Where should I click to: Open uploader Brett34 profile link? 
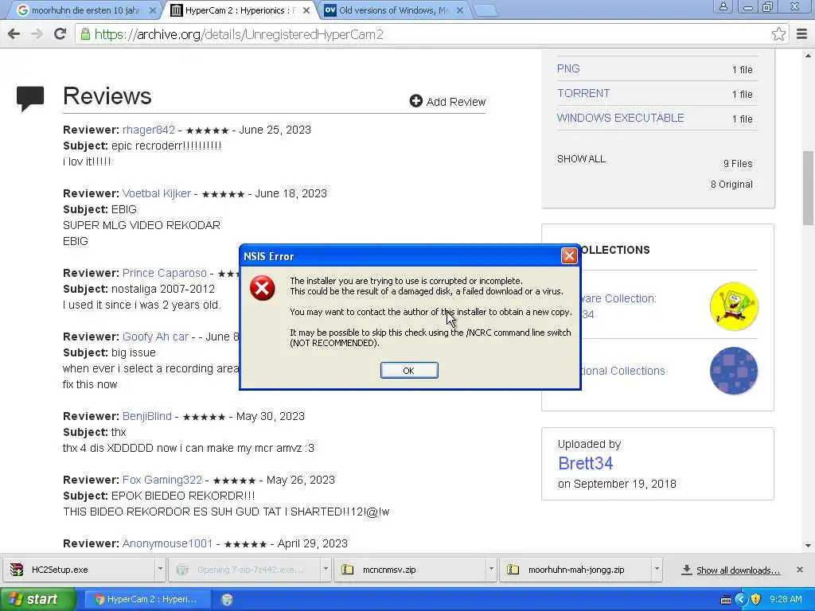click(585, 463)
